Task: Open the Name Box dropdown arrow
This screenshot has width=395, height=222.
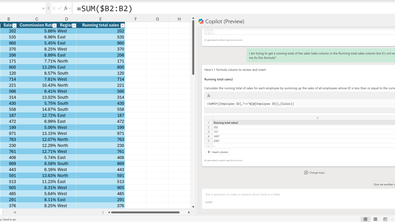Action: pyautogui.click(x=43, y=8)
